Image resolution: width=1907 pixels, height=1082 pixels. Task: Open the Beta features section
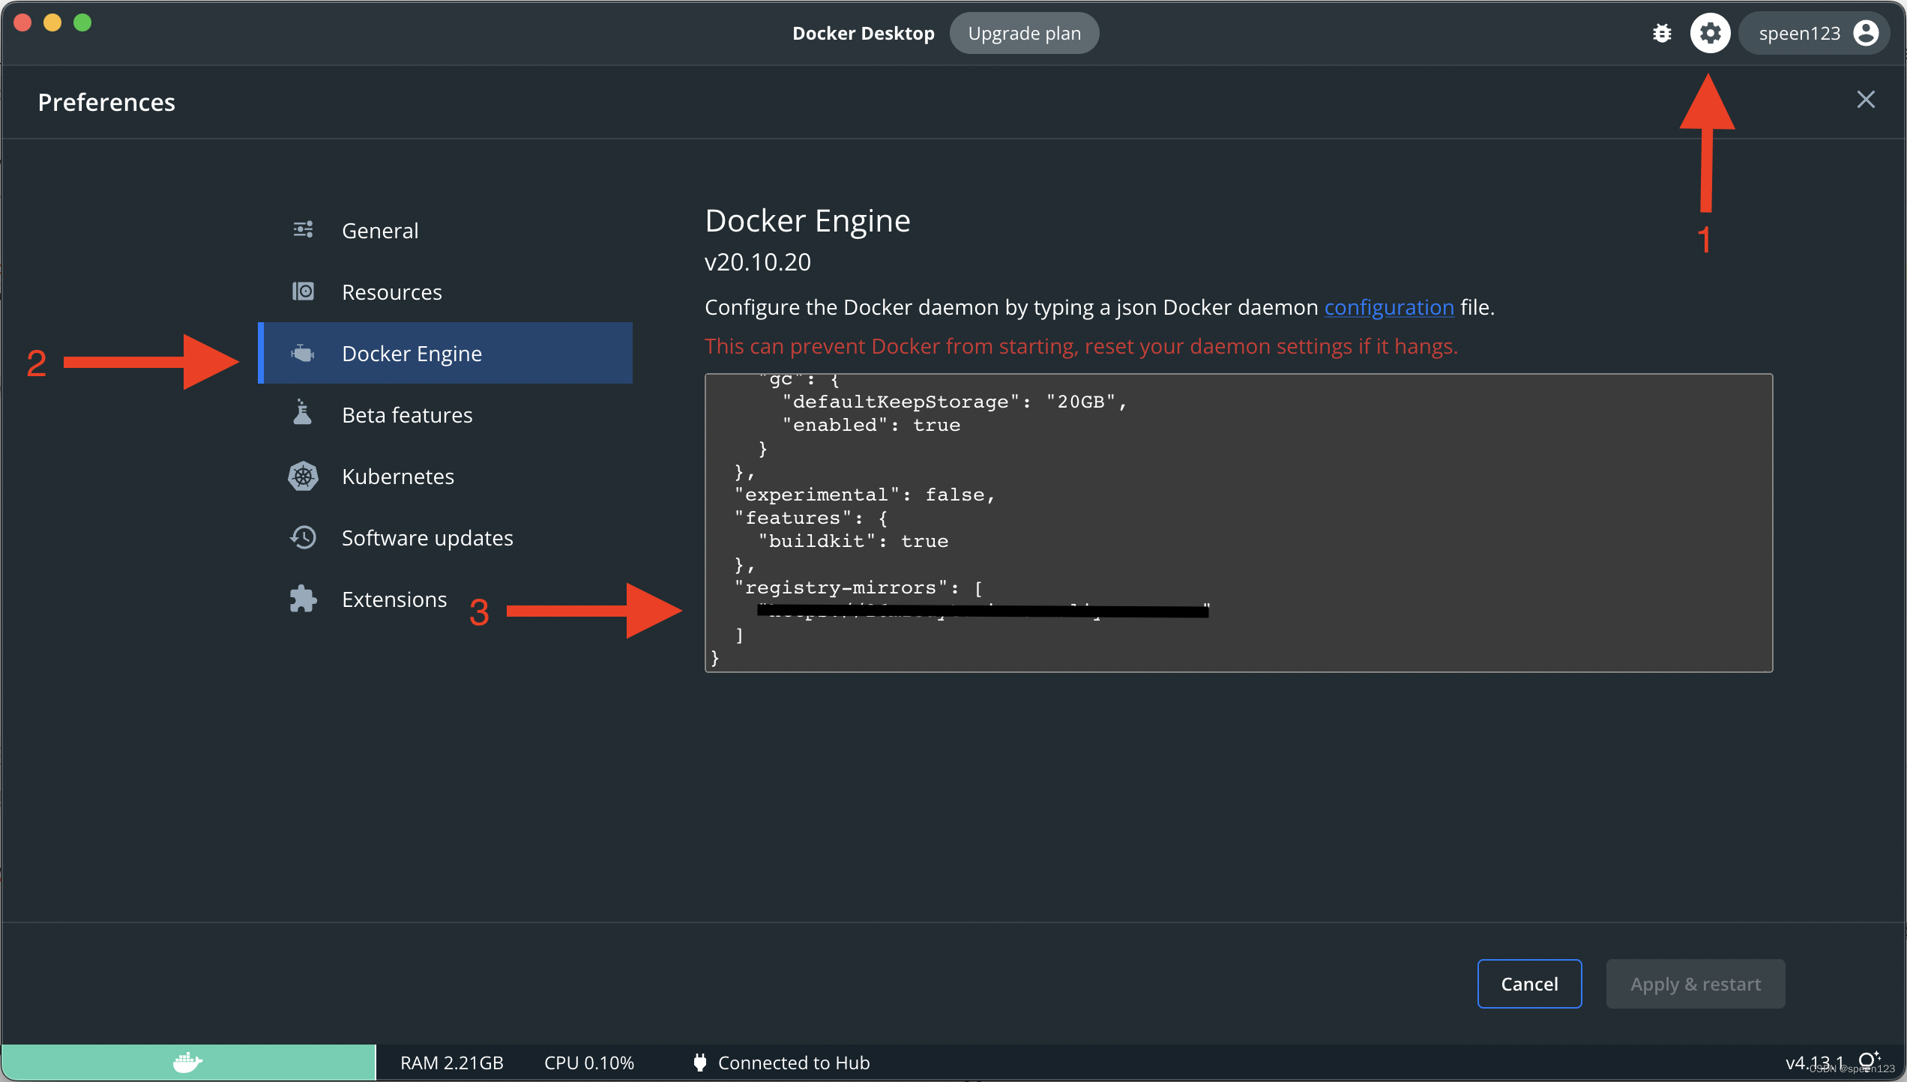[x=445, y=414]
